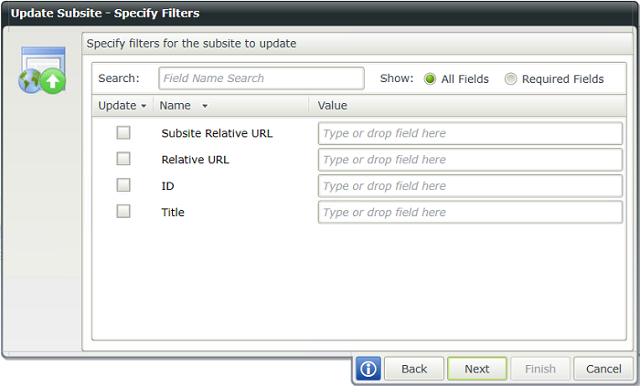Cancel the Update Subsite wizard
640x386 pixels.
(x=603, y=369)
